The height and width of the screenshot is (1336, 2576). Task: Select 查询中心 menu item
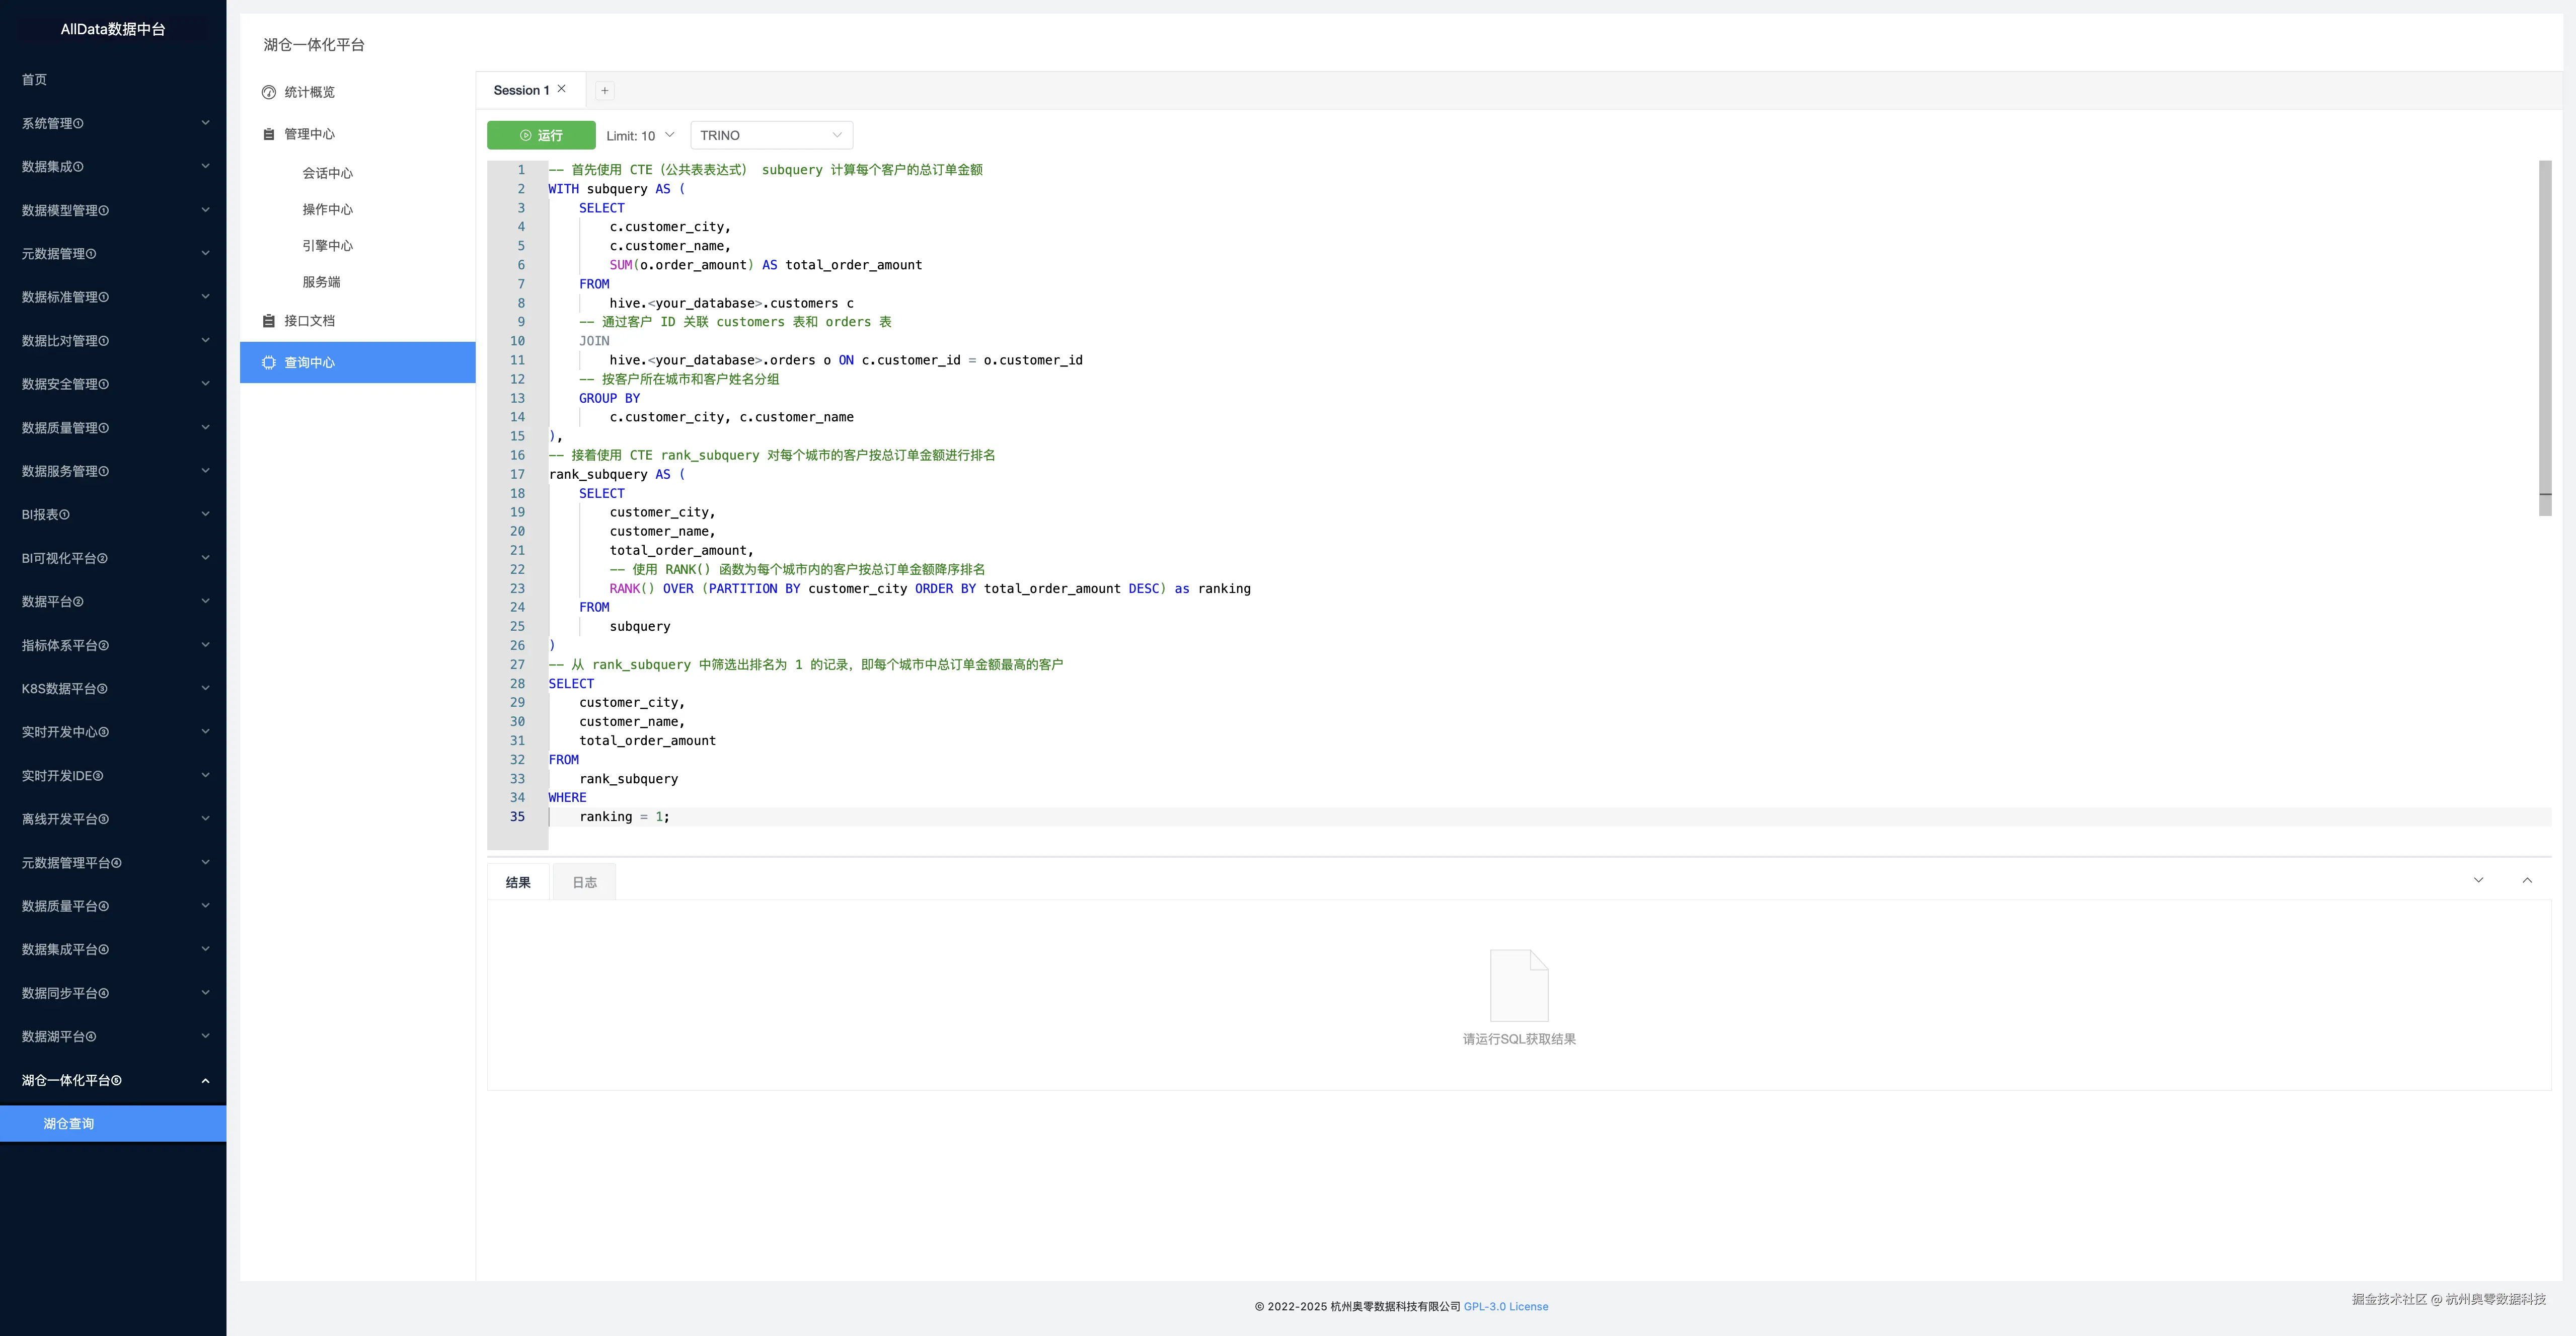358,363
